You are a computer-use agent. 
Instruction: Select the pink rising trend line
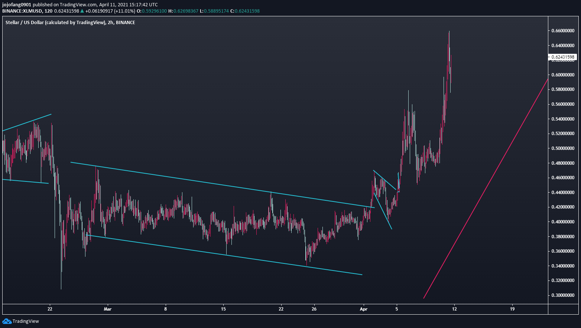(486, 188)
